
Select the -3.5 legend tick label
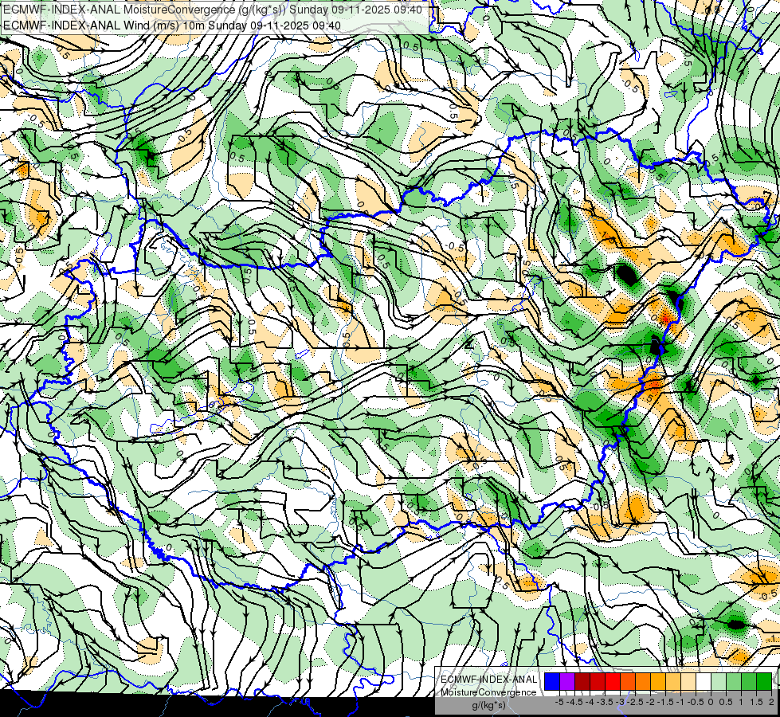click(606, 702)
